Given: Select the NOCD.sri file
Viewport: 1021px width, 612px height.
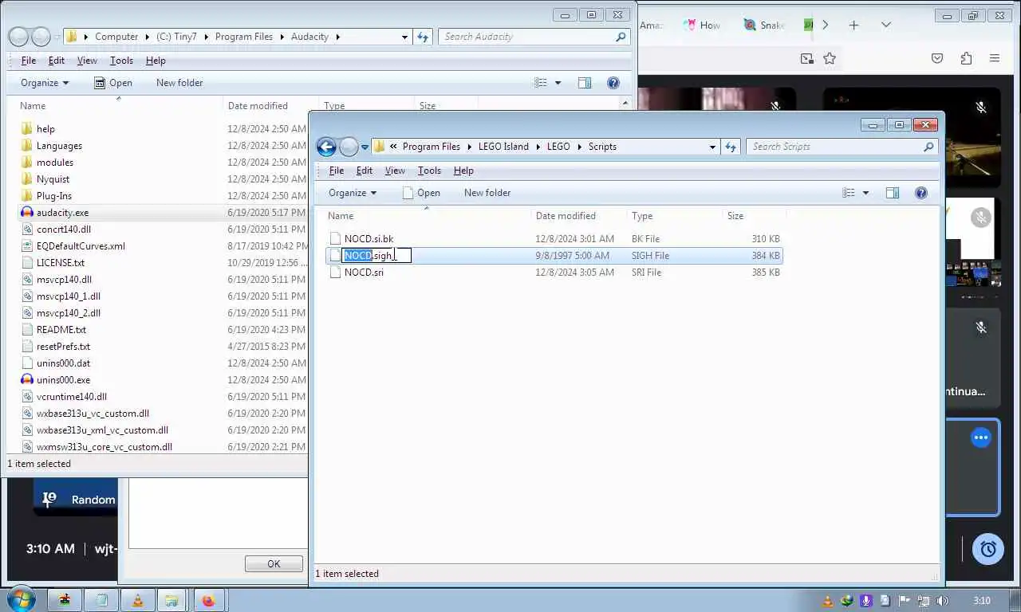Looking at the screenshot, I should tap(364, 273).
